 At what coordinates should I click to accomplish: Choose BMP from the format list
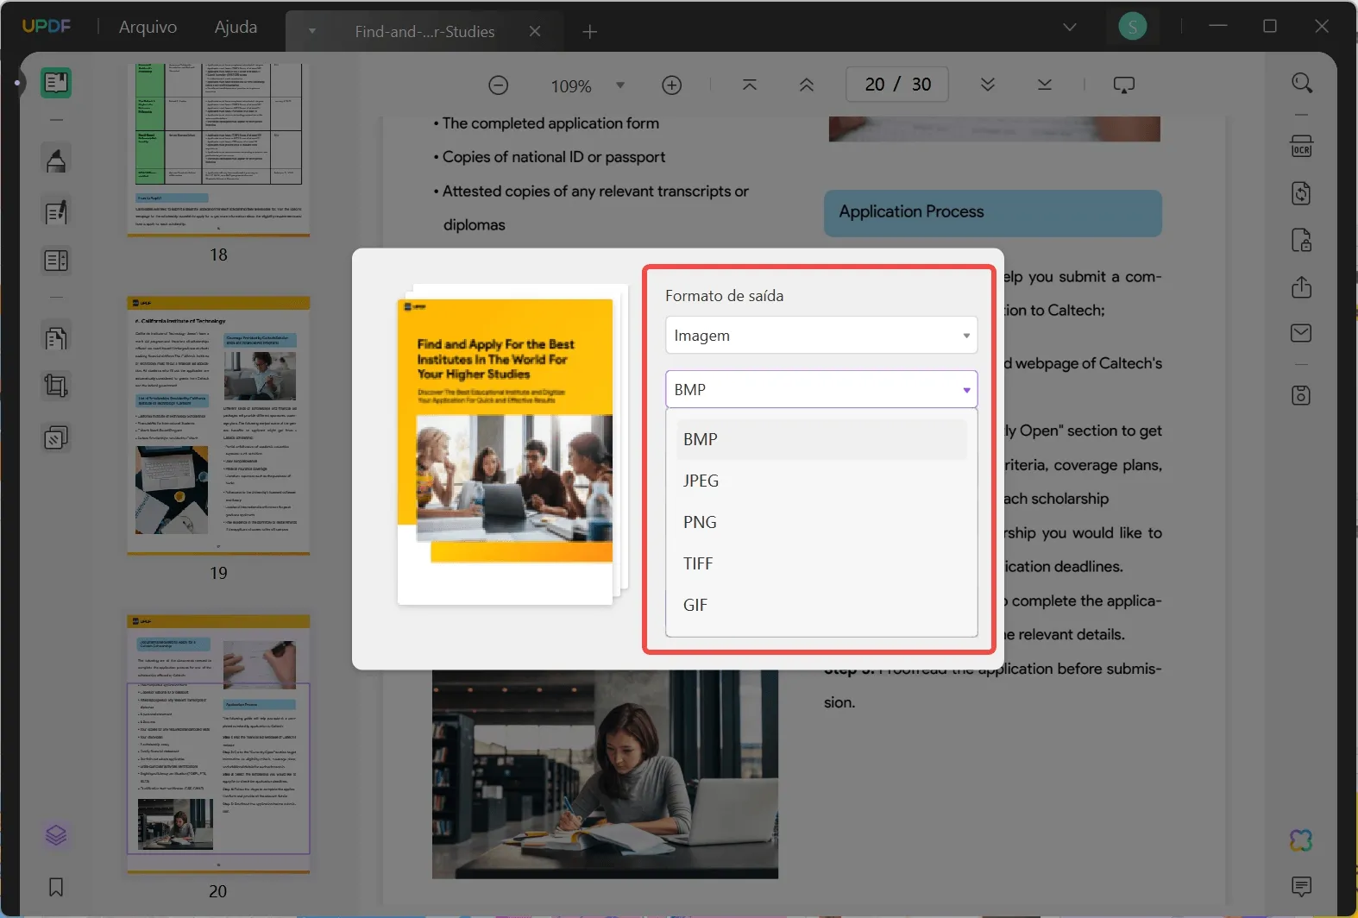(821, 439)
